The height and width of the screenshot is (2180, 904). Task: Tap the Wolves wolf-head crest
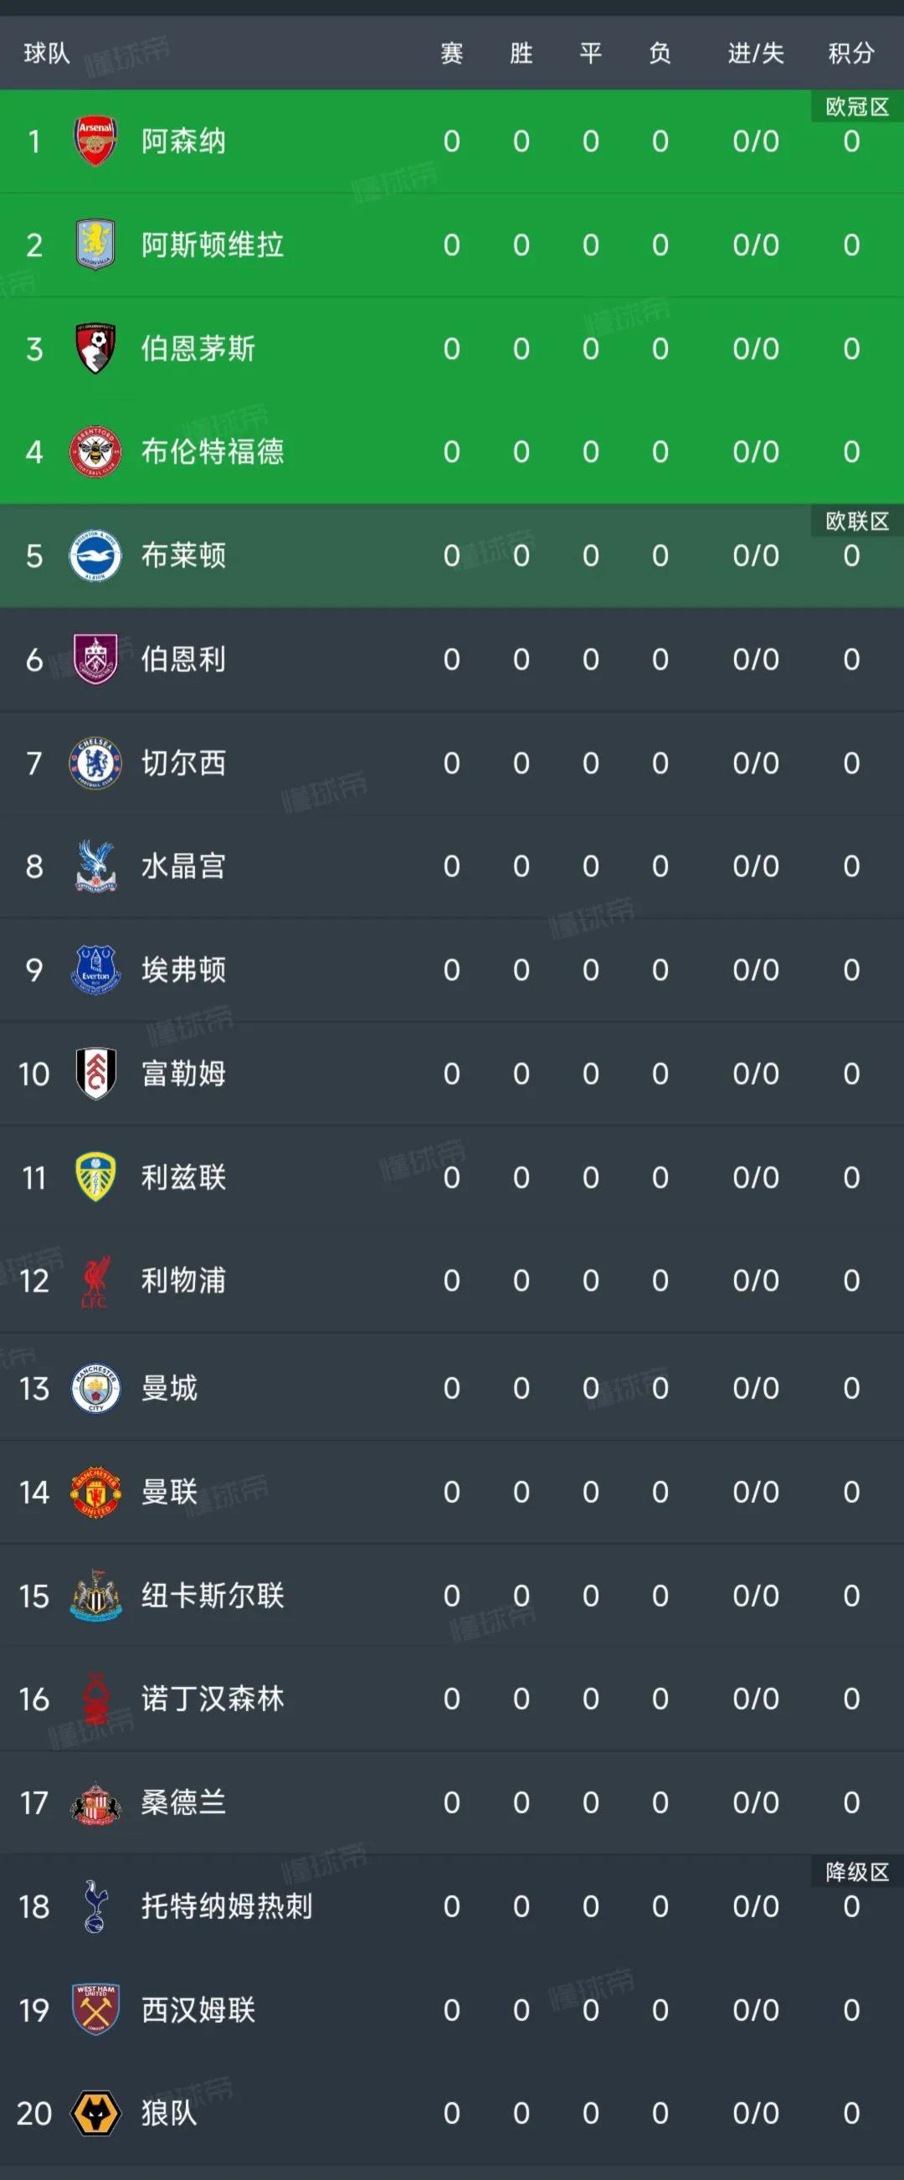(95, 2114)
